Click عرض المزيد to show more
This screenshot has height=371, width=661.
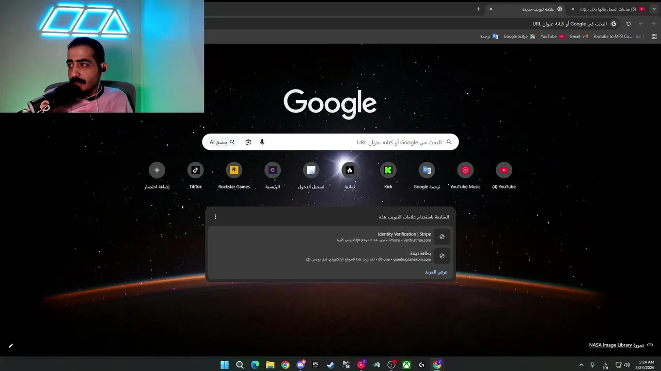click(436, 272)
